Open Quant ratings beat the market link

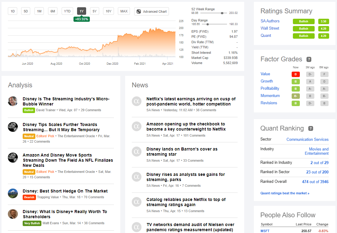point(285,193)
